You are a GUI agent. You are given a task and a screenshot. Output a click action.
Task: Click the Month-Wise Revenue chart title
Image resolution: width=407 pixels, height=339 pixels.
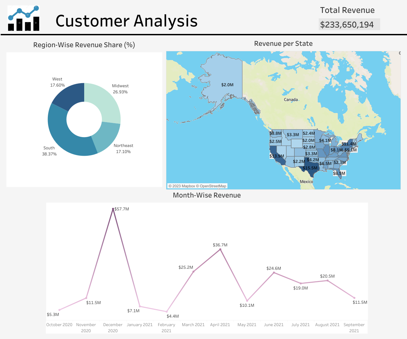click(x=207, y=195)
